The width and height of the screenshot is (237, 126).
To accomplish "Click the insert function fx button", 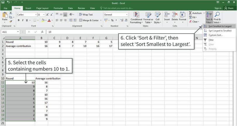I will click(42, 32).
